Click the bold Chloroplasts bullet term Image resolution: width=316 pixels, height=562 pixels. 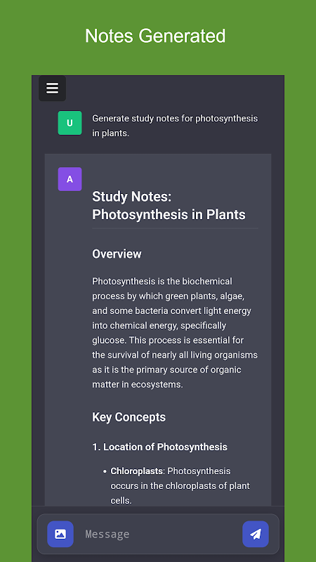pos(136,471)
